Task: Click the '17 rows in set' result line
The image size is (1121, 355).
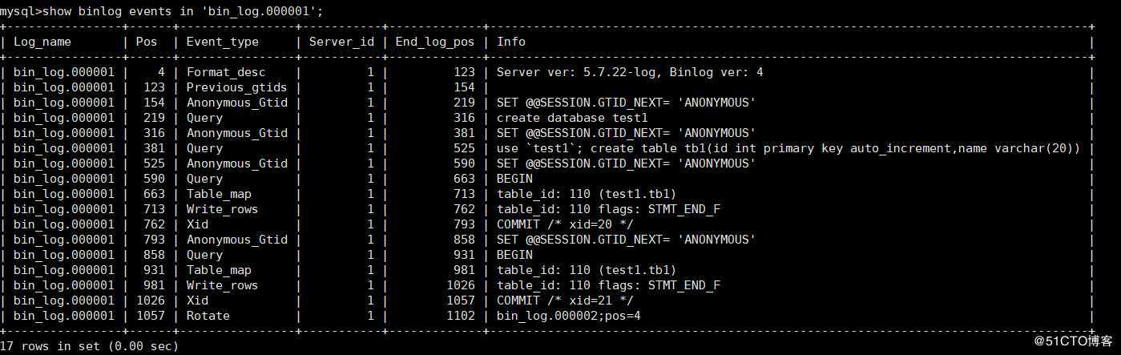Action: point(89,346)
